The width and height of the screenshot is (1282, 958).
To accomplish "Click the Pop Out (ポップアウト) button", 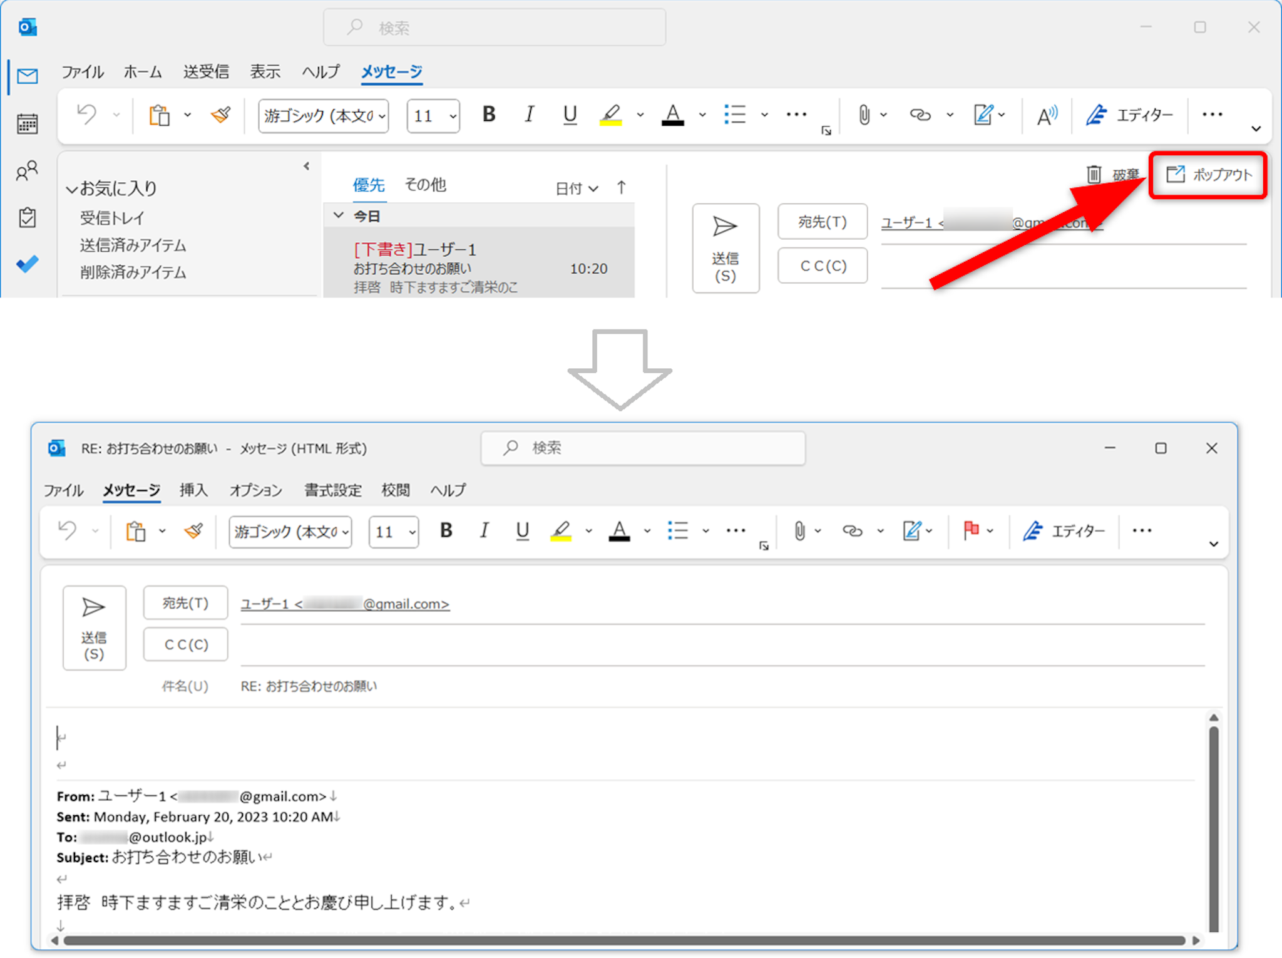I will click(1208, 175).
